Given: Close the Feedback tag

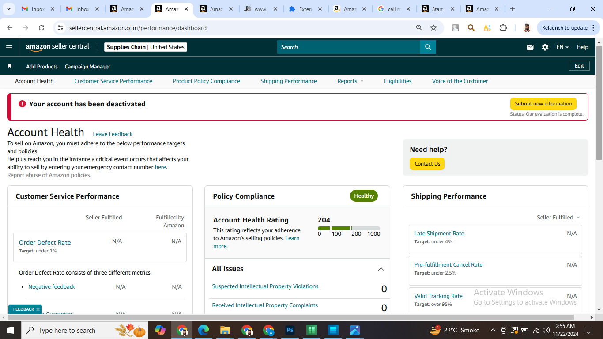Looking at the screenshot, I should point(38,309).
